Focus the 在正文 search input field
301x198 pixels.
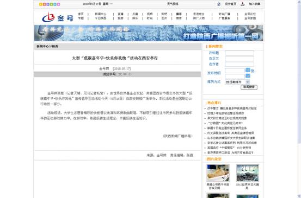click(239, 59)
